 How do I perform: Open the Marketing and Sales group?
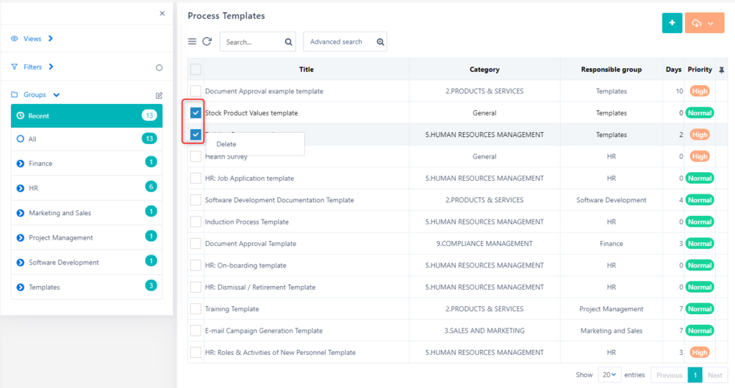[87, 213]
